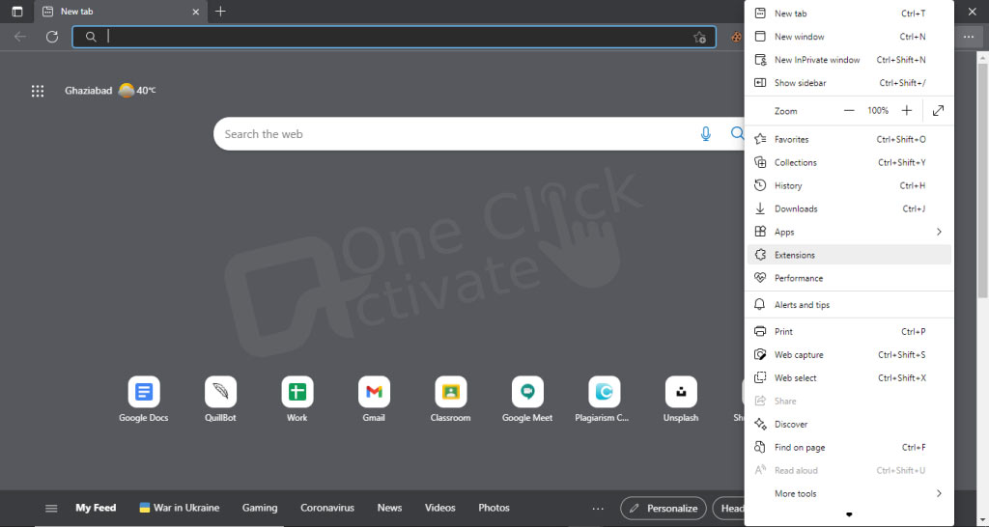This screenshot has width=989, height=527.
Task: Open the Work quick link tile
Action: [x=297, y=399]
